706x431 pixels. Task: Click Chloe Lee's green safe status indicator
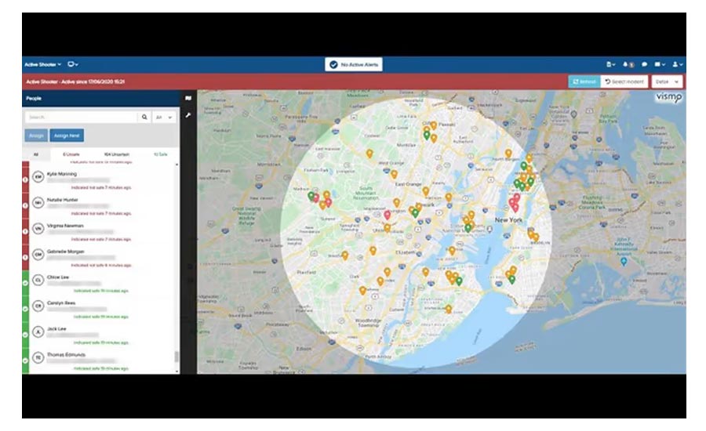click(x=25, y=282)
